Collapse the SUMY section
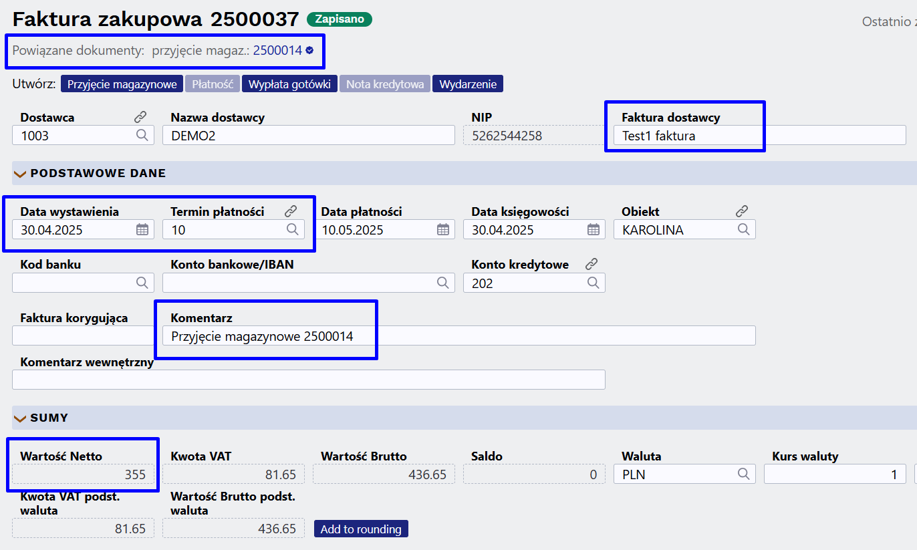Screen dimensions: 917x550 20,418
